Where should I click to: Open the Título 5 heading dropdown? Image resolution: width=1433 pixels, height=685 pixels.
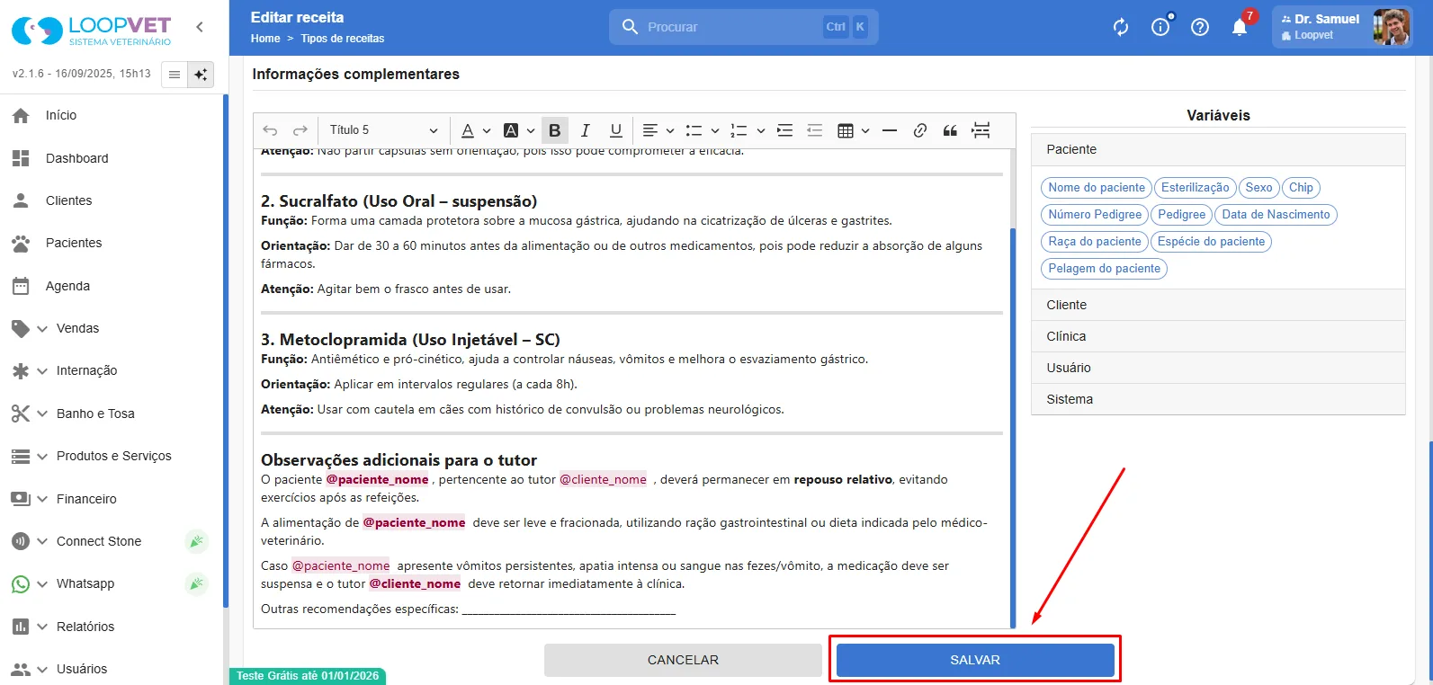(x=383, y=130)
